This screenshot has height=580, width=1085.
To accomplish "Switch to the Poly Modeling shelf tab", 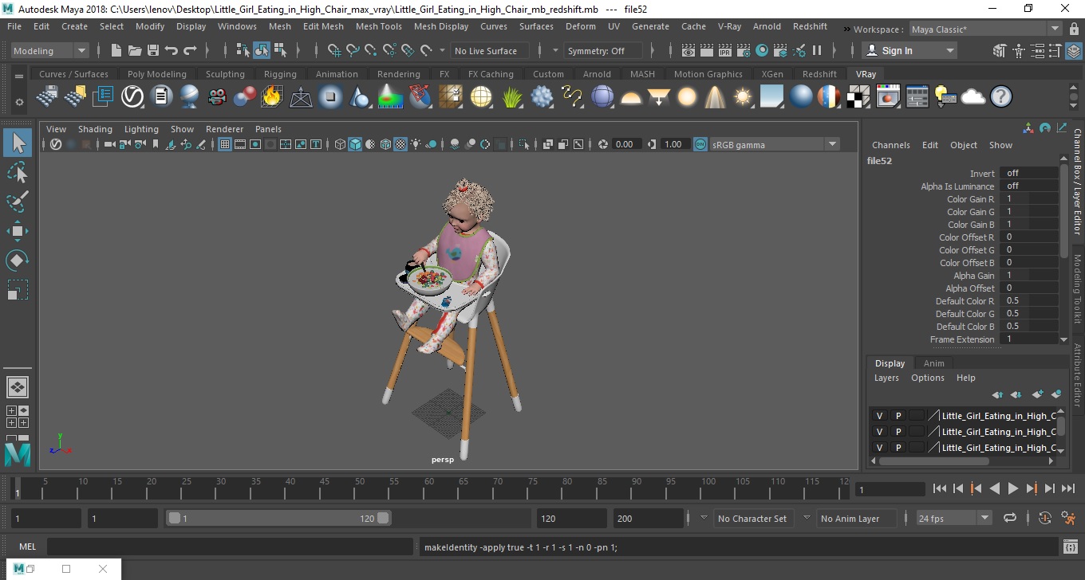I will tap(156, 74).
